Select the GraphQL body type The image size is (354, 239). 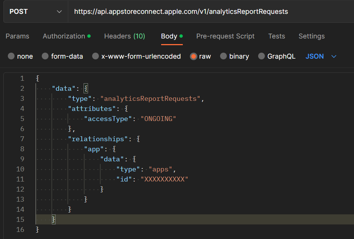pyautogui.click(x=261, y=56)
